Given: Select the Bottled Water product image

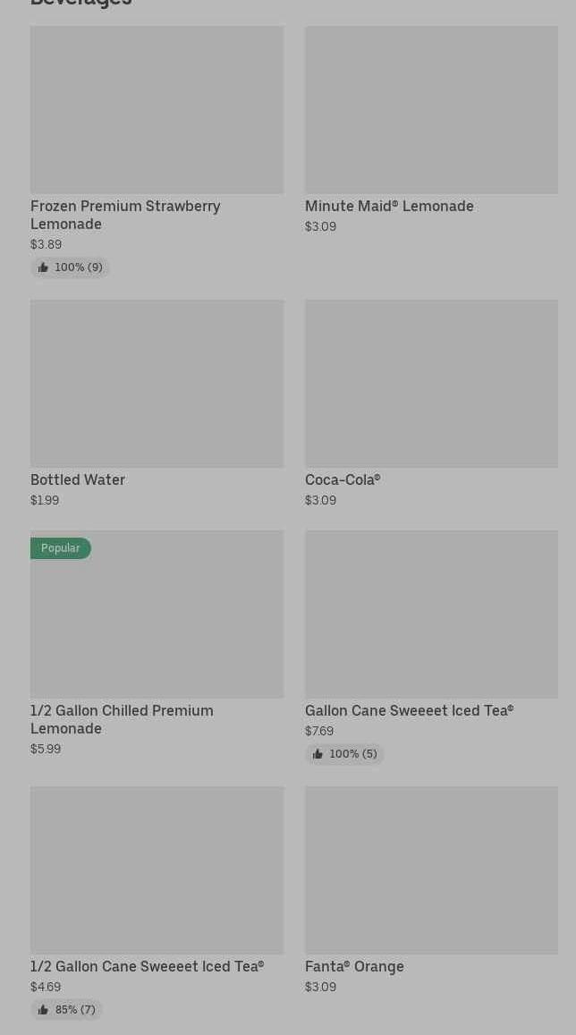Looking at the screenshot, I should pos(157,384).
